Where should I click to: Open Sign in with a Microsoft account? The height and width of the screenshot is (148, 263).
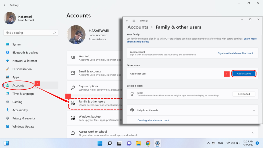pyautogui.click(x=236, y=53)
